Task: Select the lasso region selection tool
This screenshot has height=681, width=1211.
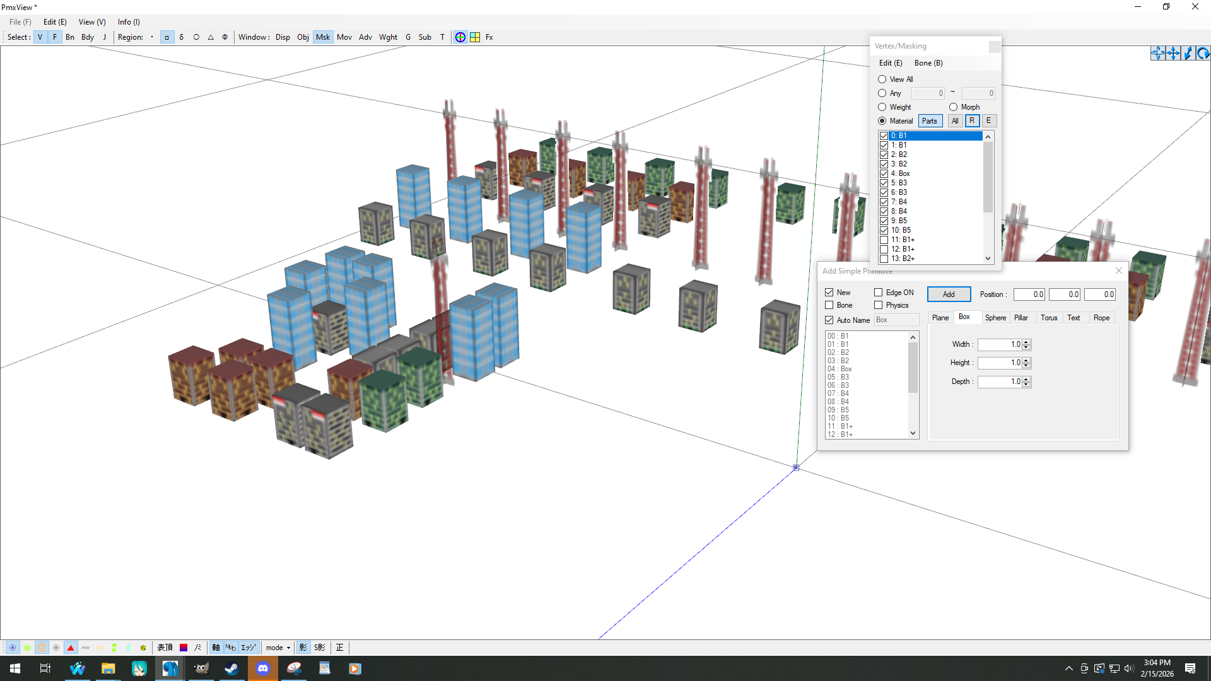Action: click(x=182, y=37)
